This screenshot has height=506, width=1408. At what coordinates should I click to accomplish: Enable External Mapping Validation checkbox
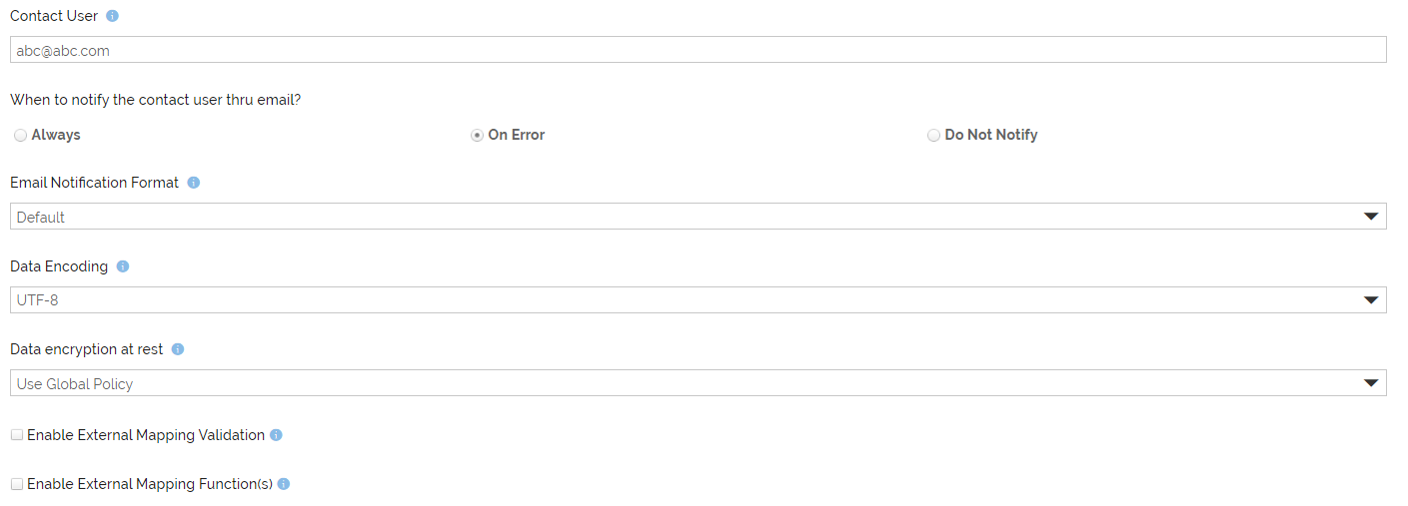(x=17, y=435)
